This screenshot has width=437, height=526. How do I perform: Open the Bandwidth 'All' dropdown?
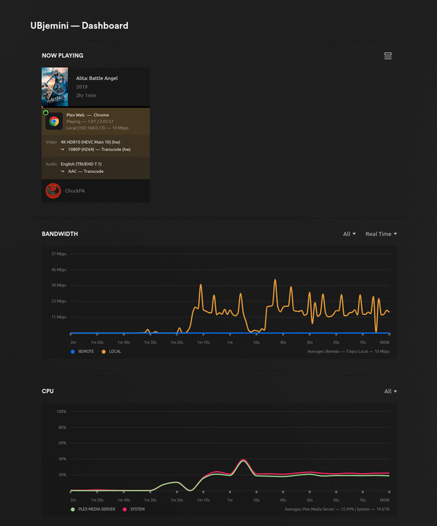[350, 233]
